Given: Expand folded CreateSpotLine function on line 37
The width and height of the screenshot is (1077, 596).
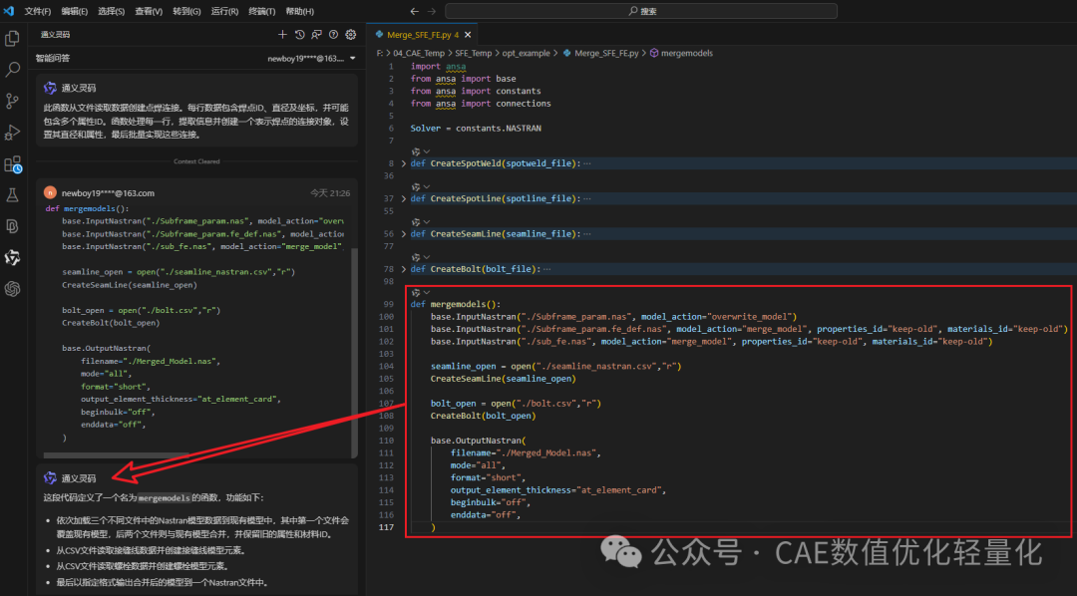Looking at the screenshot, I should point(404,198).
